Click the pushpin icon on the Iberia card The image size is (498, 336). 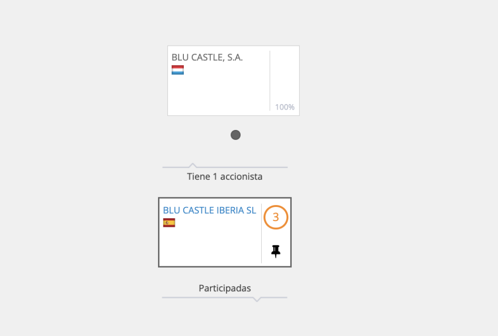[276, 251]
